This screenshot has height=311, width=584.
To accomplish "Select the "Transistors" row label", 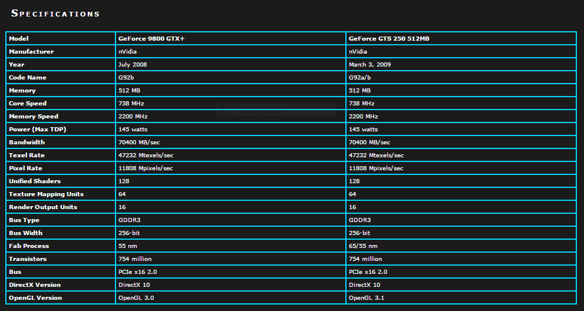I will (x=28, y=259).
